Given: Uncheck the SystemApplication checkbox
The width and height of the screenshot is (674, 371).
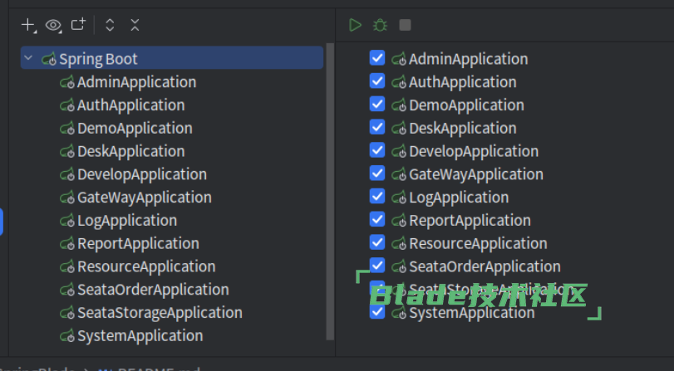Looking at the screenshot, I should pos(377,312).
